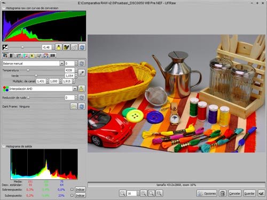Click the Verde value field 1,054
The height and width of the screenshot is (200, 267).
pos(70,76)
